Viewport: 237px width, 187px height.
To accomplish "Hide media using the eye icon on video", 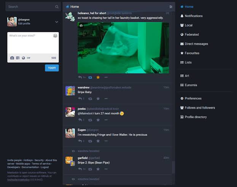I will [x=81, y=25].
